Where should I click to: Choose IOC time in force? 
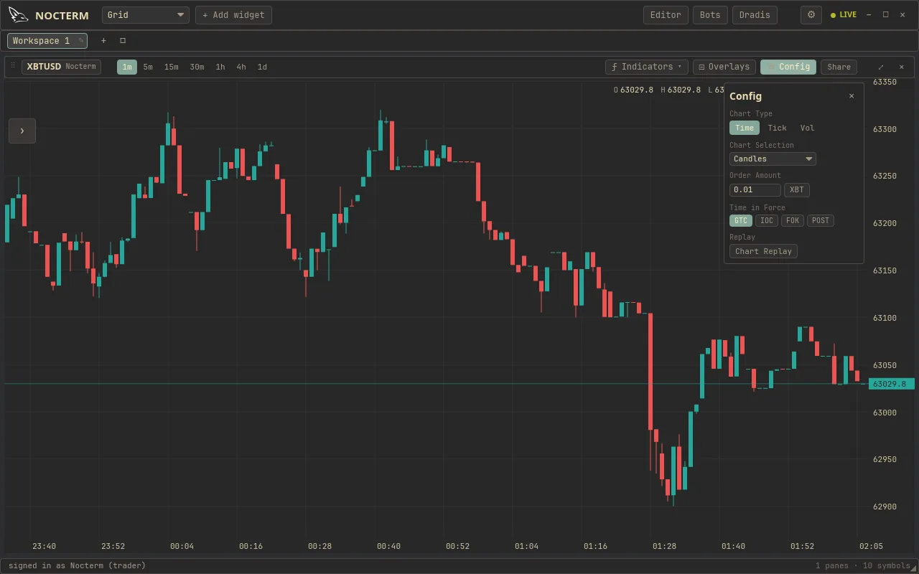point(767,221)
